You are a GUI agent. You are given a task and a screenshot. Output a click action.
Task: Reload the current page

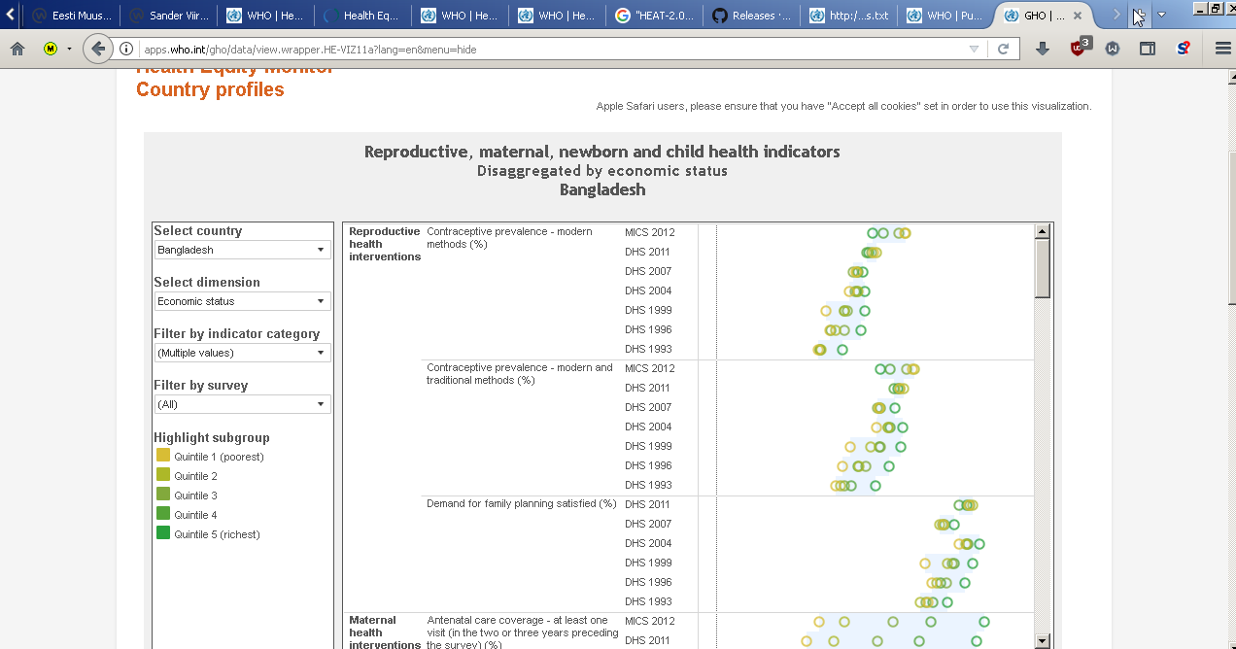1004,49
